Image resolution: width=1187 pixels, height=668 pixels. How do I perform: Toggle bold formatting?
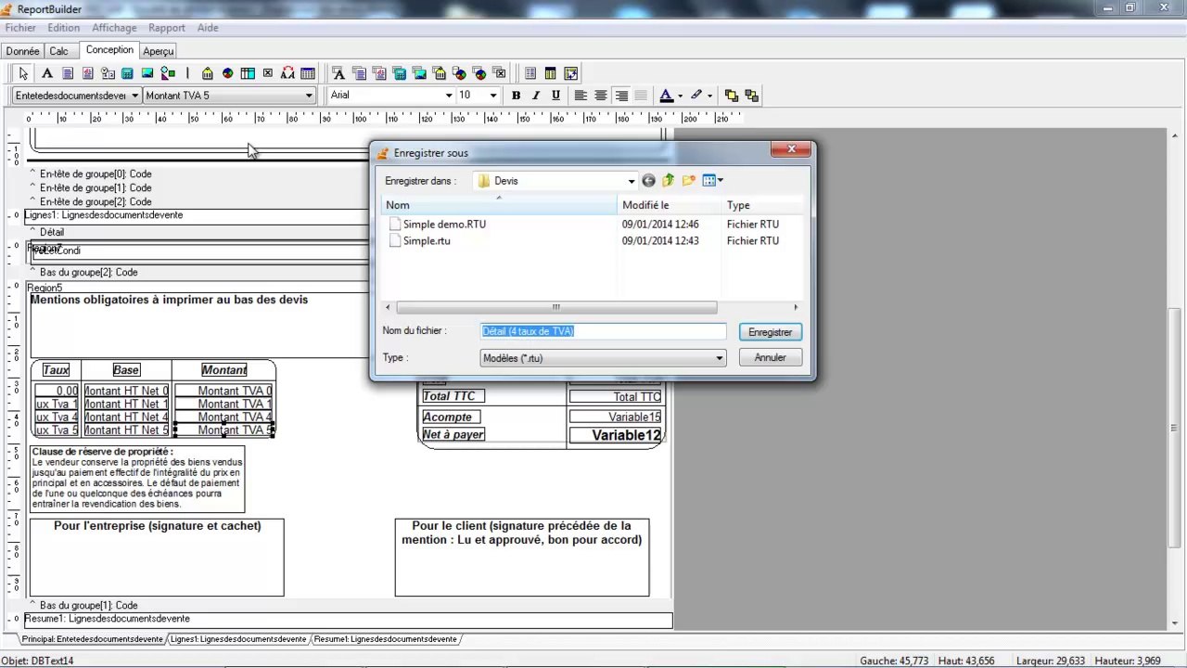click(516, 96)
